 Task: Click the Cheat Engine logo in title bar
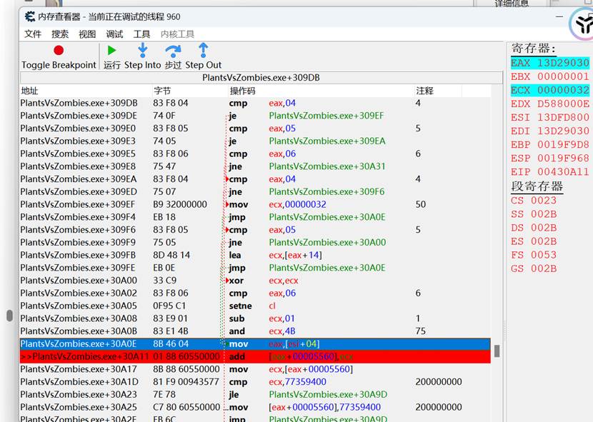pyautogui.click(x=30, y=16)
